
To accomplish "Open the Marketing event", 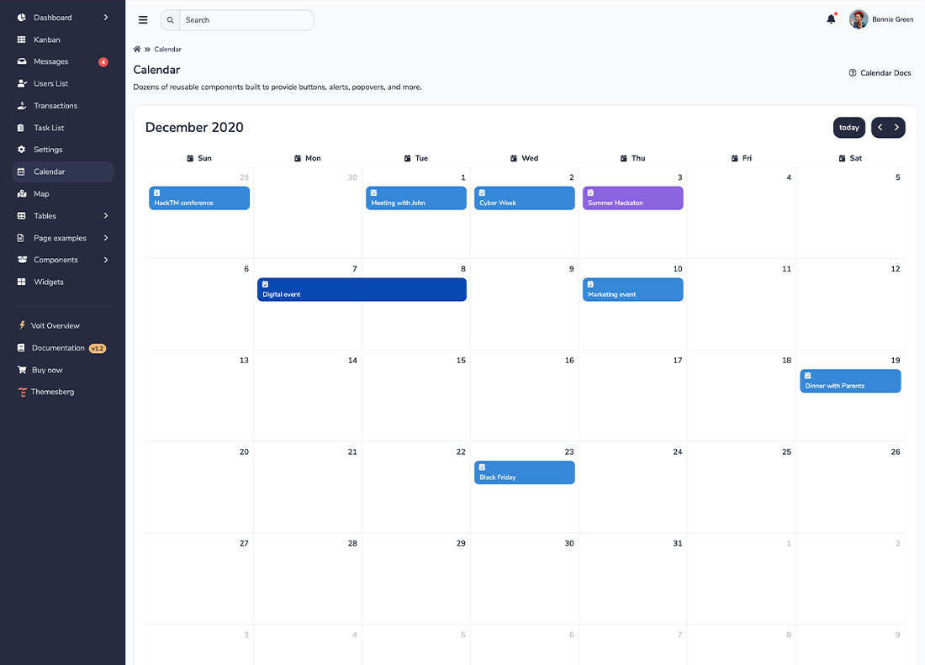I will [x=633, y=289].
